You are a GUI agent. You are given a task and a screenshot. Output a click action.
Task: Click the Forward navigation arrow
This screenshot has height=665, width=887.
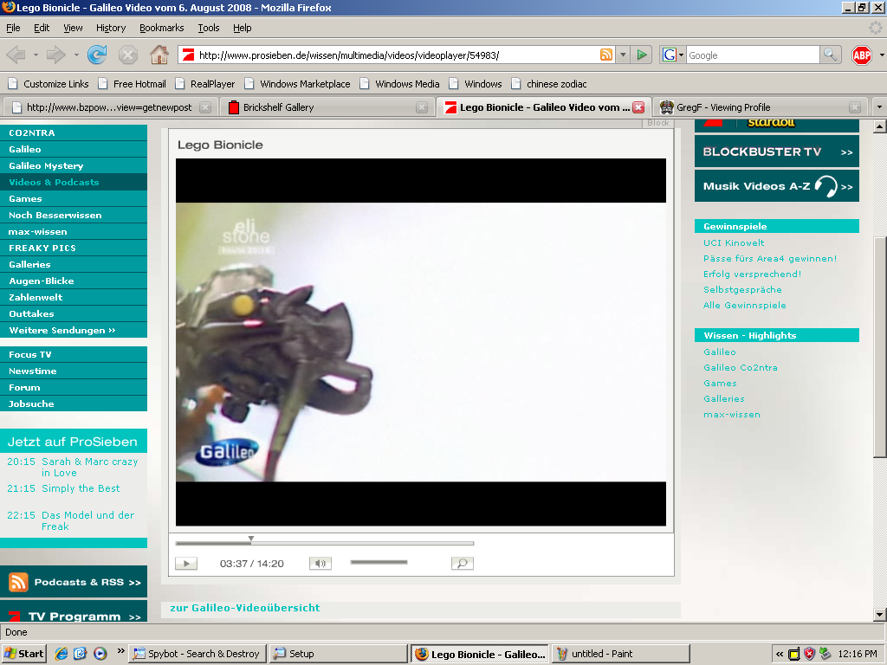[55, 55]
